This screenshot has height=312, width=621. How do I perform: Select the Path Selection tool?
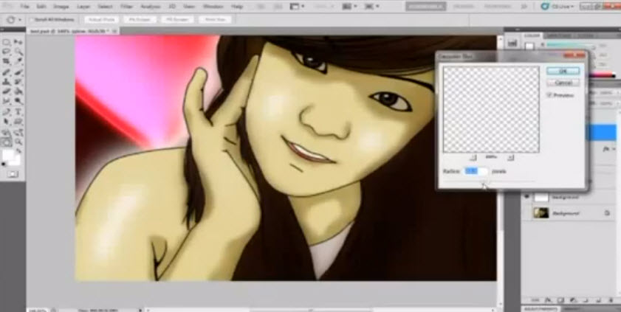pyautogui.click(x=7, y=122)
